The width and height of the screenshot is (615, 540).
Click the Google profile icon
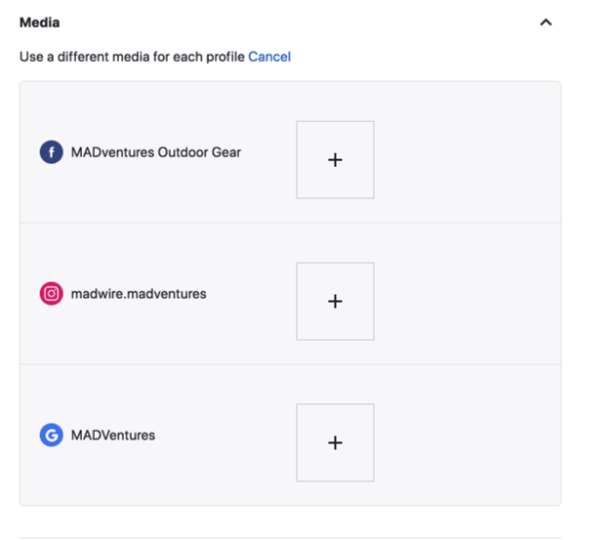click(x=52, y=435)
